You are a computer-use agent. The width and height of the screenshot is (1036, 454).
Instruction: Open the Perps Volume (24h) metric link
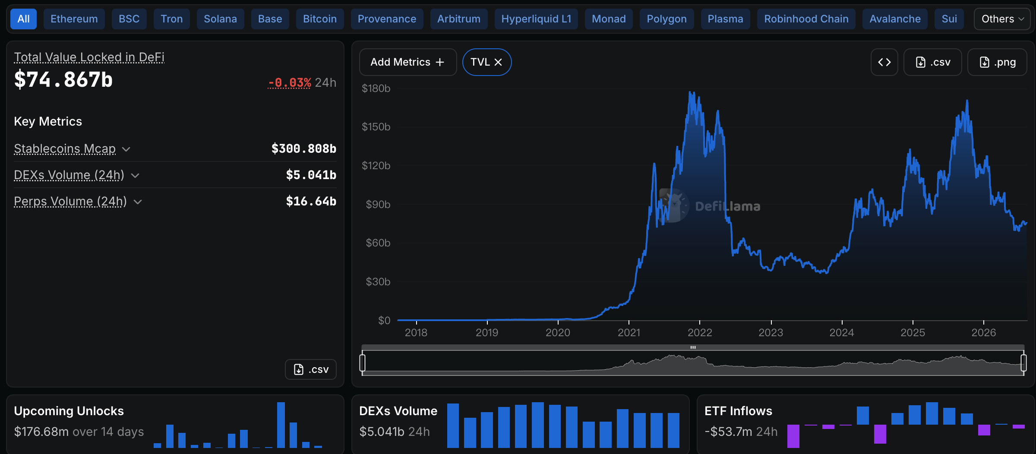[x=70, y=201]
